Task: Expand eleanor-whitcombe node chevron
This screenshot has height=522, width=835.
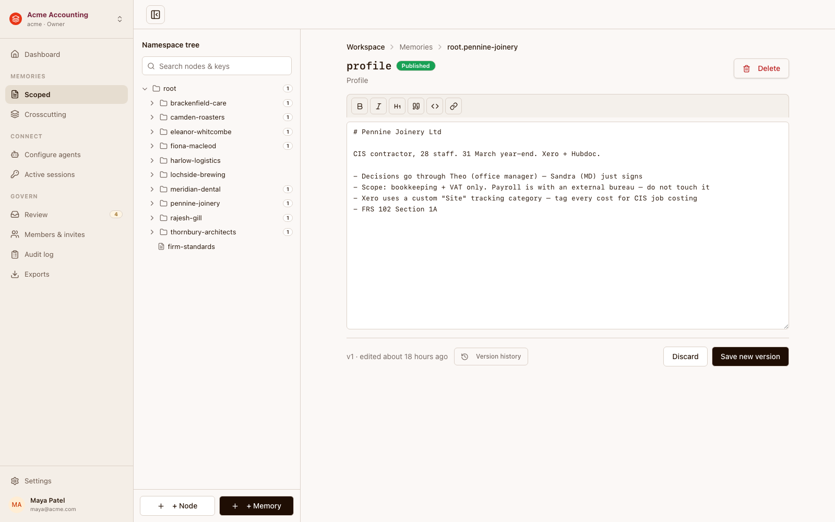Action: point(152,132)
